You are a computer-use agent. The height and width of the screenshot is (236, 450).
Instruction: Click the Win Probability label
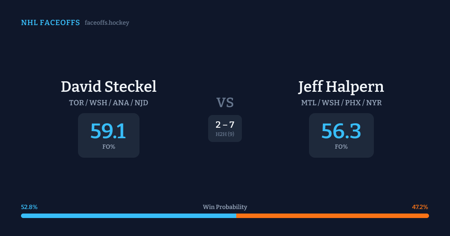225,207
